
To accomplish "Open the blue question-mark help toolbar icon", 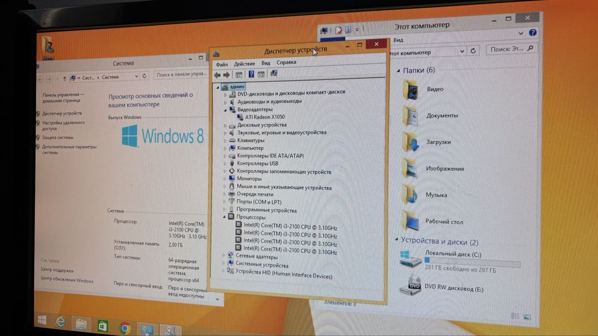I will click(251, 74).
